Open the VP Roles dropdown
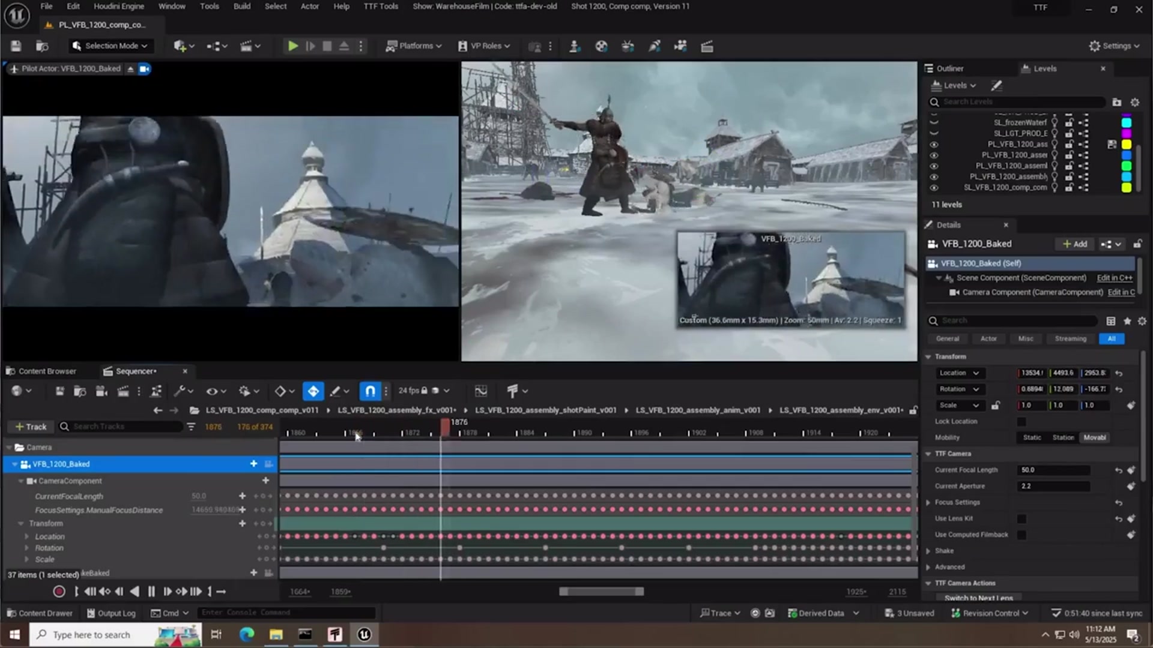Screen dimensions: 1153x648 pyautogui.click(x=484, y=46)
